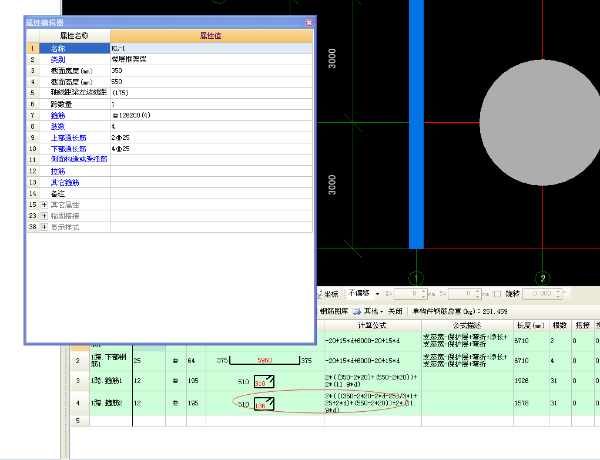
Task: Open the 不偏移 offset dropdown
Action: click(x=377, y=294)
